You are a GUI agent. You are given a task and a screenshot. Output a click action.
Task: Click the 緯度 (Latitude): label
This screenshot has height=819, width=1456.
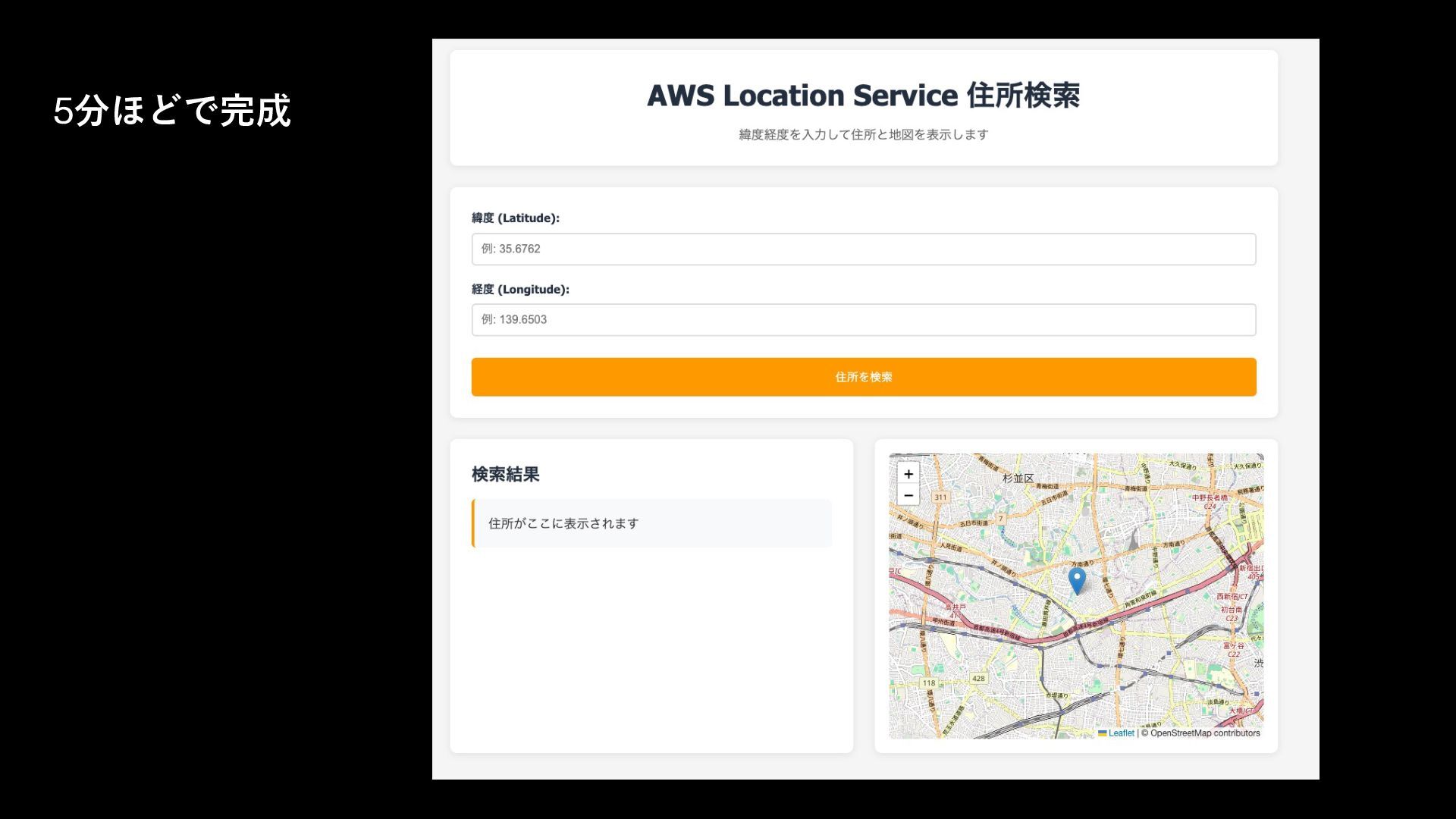coord(516,218)
